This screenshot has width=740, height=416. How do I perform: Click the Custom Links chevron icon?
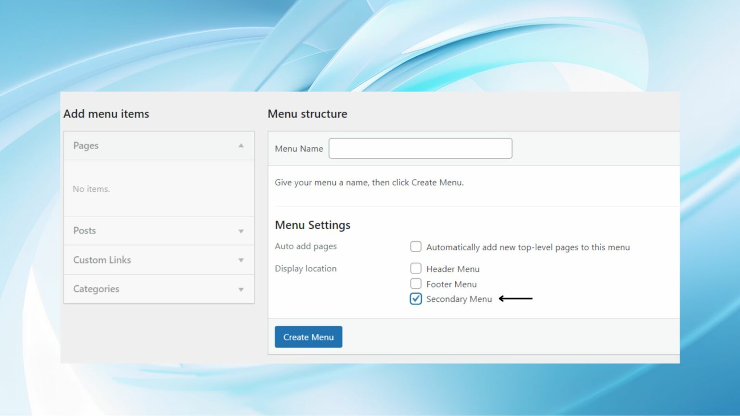pos(241,260)
